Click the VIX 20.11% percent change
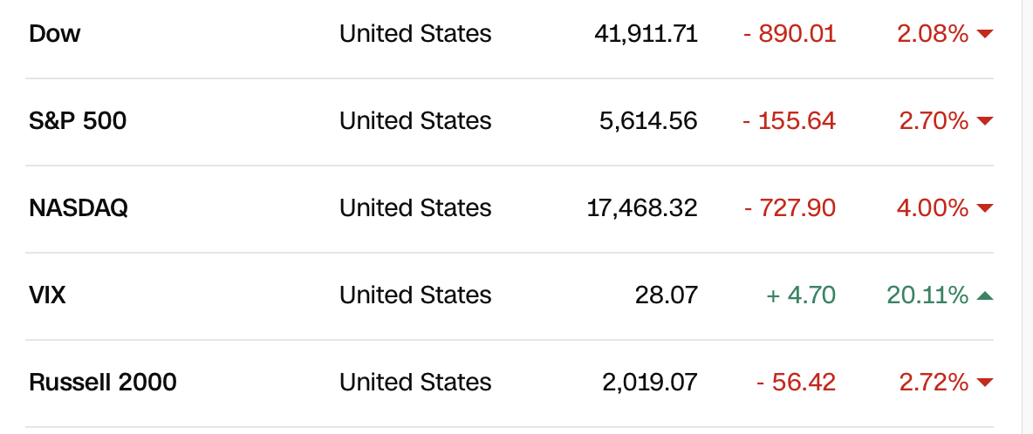1033x434 pixels. [927, 295]
